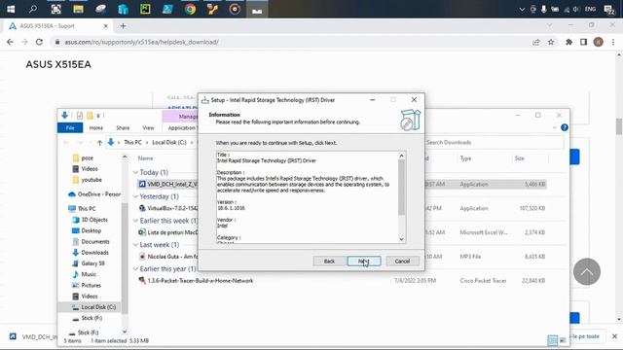Viewport: 623px width, 350px height.
Task: Click the Back button in the setup dialog
Action: (329, 262)
